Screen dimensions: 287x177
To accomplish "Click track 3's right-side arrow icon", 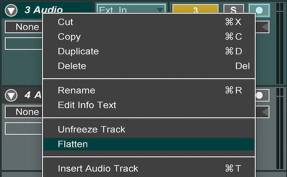I will (264, 27).
